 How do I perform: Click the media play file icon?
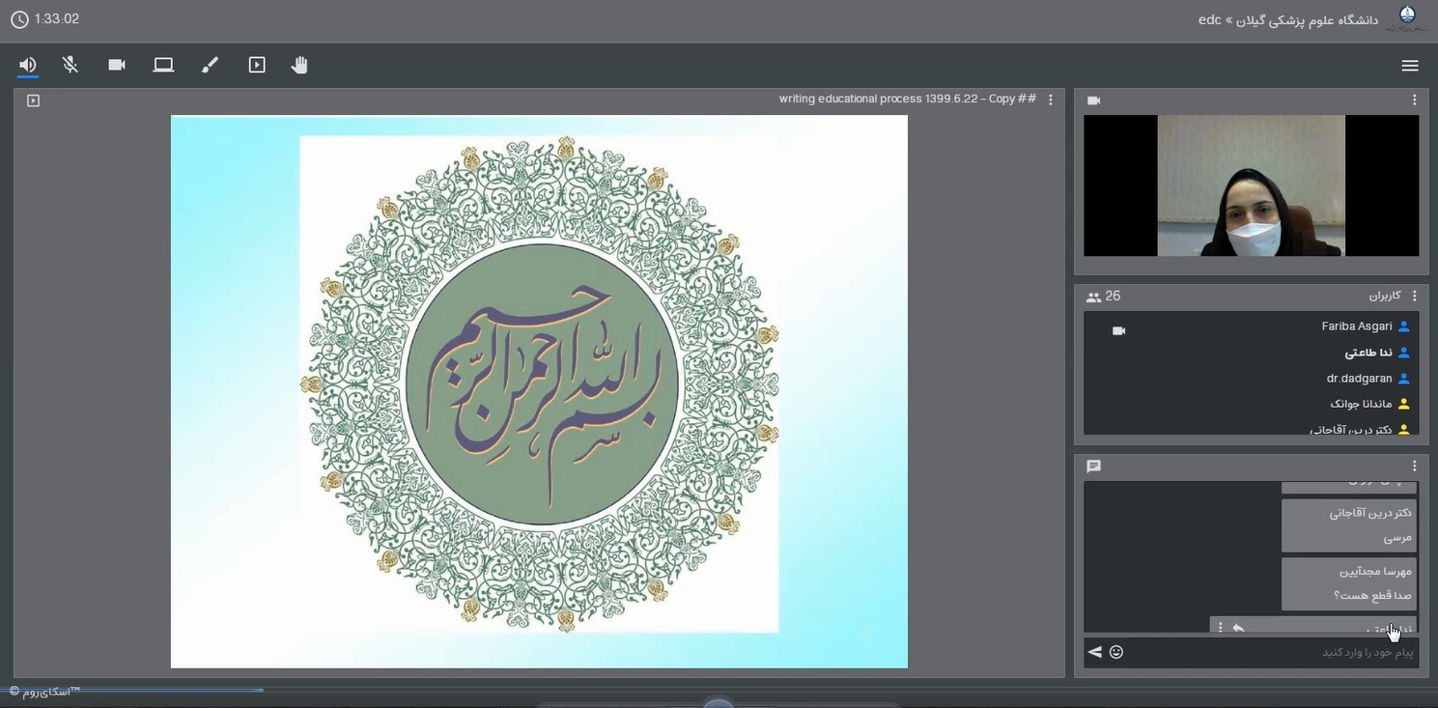tap(257, 65)
